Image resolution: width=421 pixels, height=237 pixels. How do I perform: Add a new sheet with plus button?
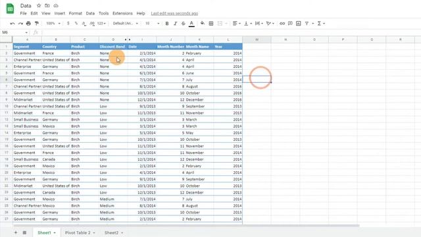[x=16, y=232]
